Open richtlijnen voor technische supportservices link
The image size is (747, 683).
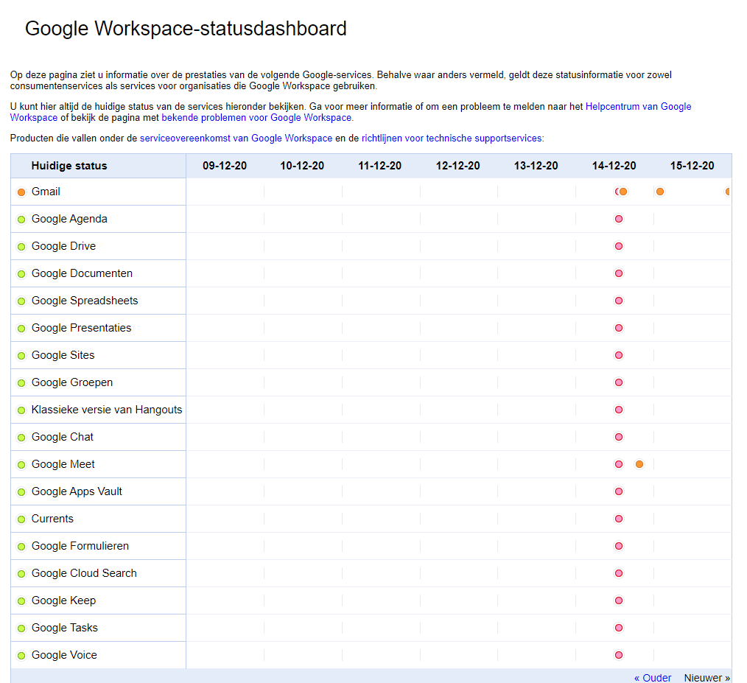click(452, 139)
